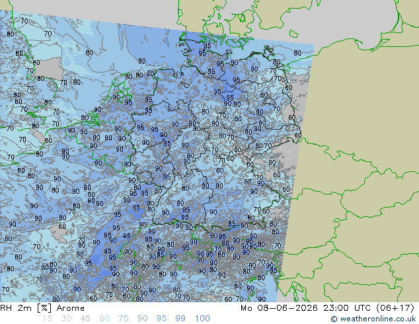Click the legend value 75

click(x=123, y=319)
